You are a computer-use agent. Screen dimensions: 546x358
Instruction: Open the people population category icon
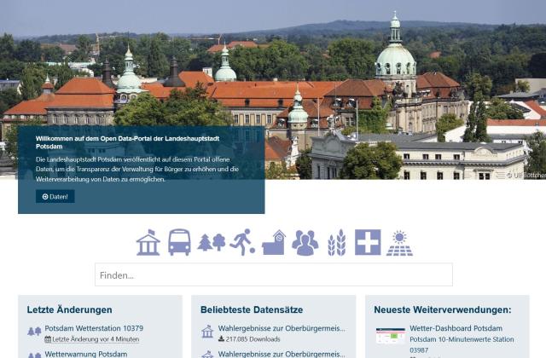pyautogui.click(x=305, y=242)
